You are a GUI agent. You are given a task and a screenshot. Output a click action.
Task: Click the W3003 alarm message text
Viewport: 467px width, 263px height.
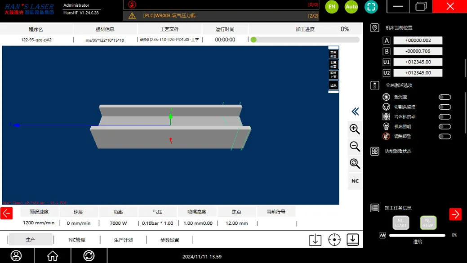pos(169,16)
